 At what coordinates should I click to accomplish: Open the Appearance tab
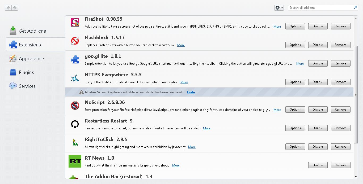pos(31,59)
